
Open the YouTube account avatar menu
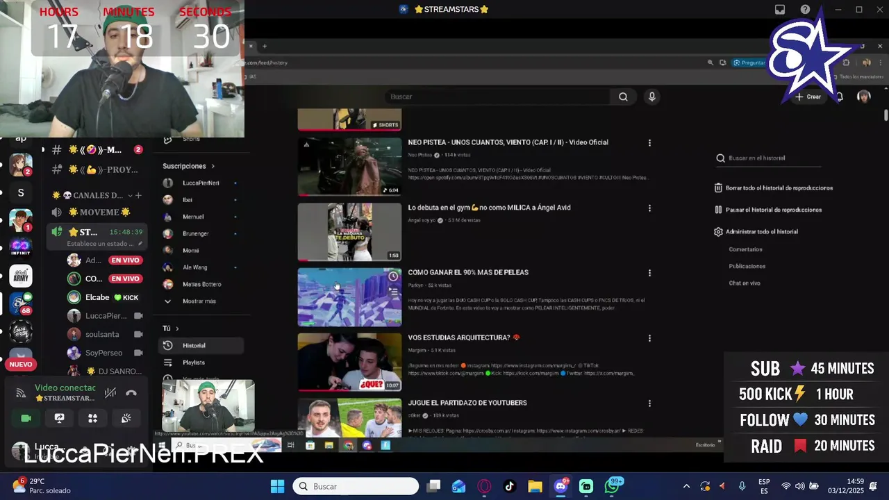pyautogui.click(x=864, y=97)
